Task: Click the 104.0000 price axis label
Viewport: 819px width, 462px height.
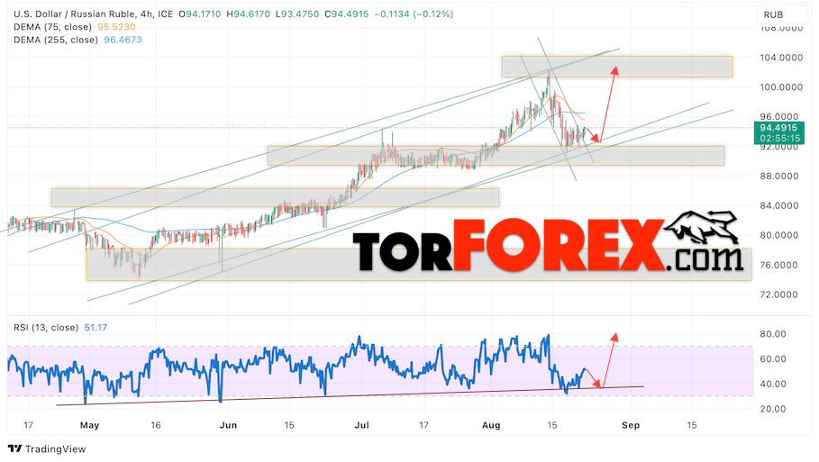Action: [x=781, y=58]
